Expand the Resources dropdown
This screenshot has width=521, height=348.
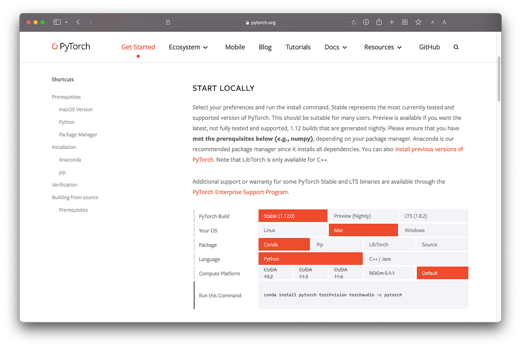[383, 47]
